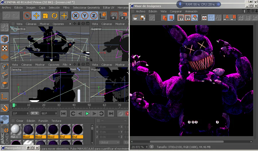Viewport: 258px width, 151px height.
Task: Activate the Move tool
Action: (x=36, y=16)
